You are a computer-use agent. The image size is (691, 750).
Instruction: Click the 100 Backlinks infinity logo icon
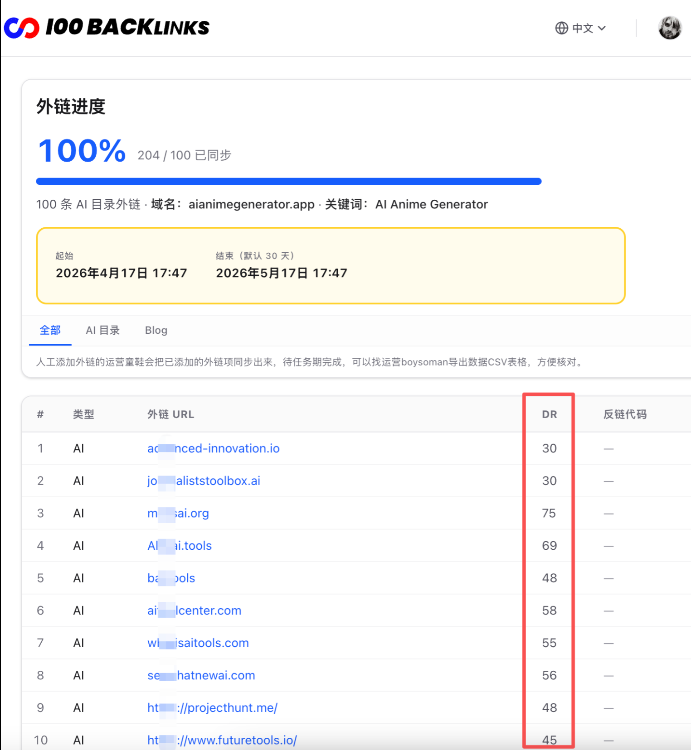[21, 28]
